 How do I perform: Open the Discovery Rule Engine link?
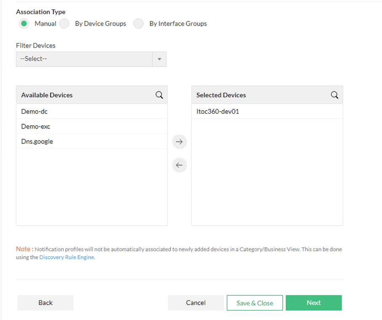[66, 257]
